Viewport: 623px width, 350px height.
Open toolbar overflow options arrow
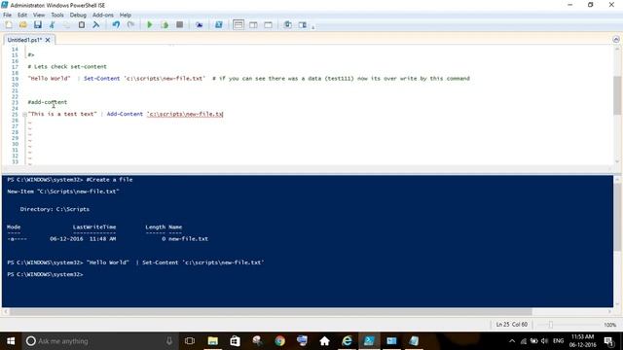click(313, 27)
